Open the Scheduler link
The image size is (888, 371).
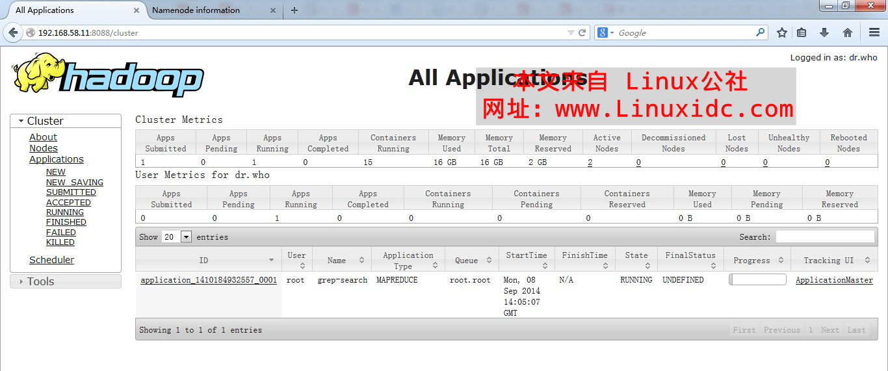point(51,260)
